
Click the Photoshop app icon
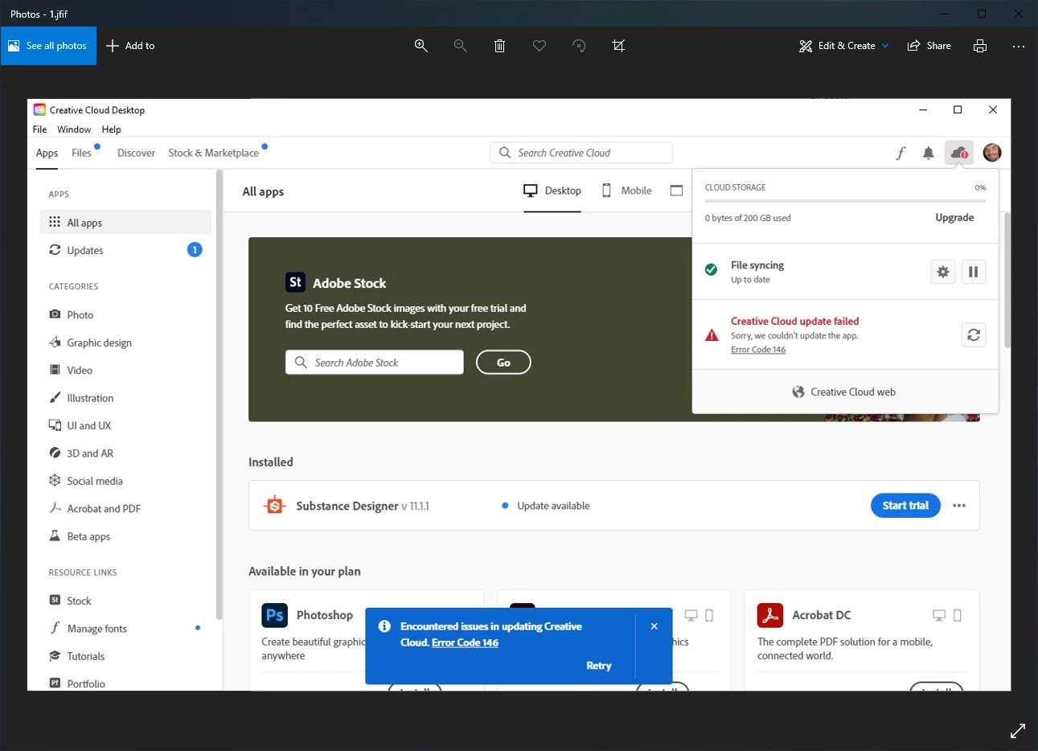[x=275, y=615]
